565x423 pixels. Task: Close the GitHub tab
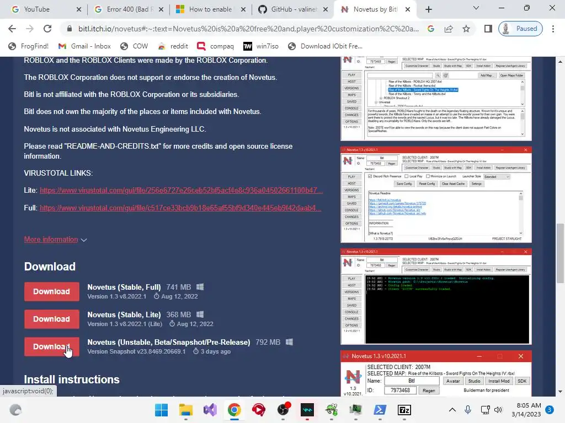pos(326,9)
